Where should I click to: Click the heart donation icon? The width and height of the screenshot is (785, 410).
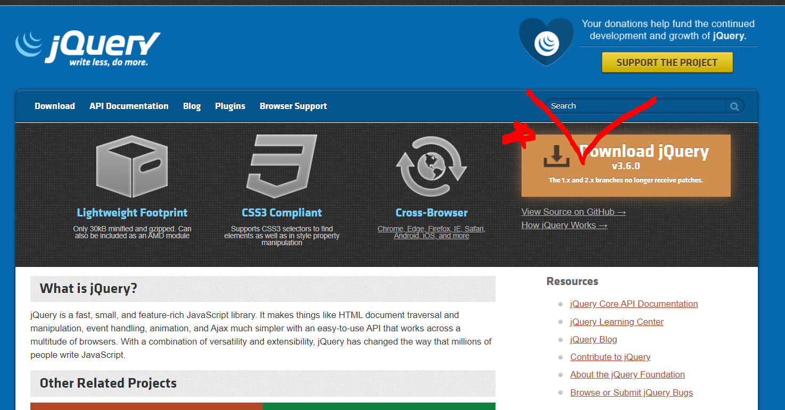tap(546, 41)
